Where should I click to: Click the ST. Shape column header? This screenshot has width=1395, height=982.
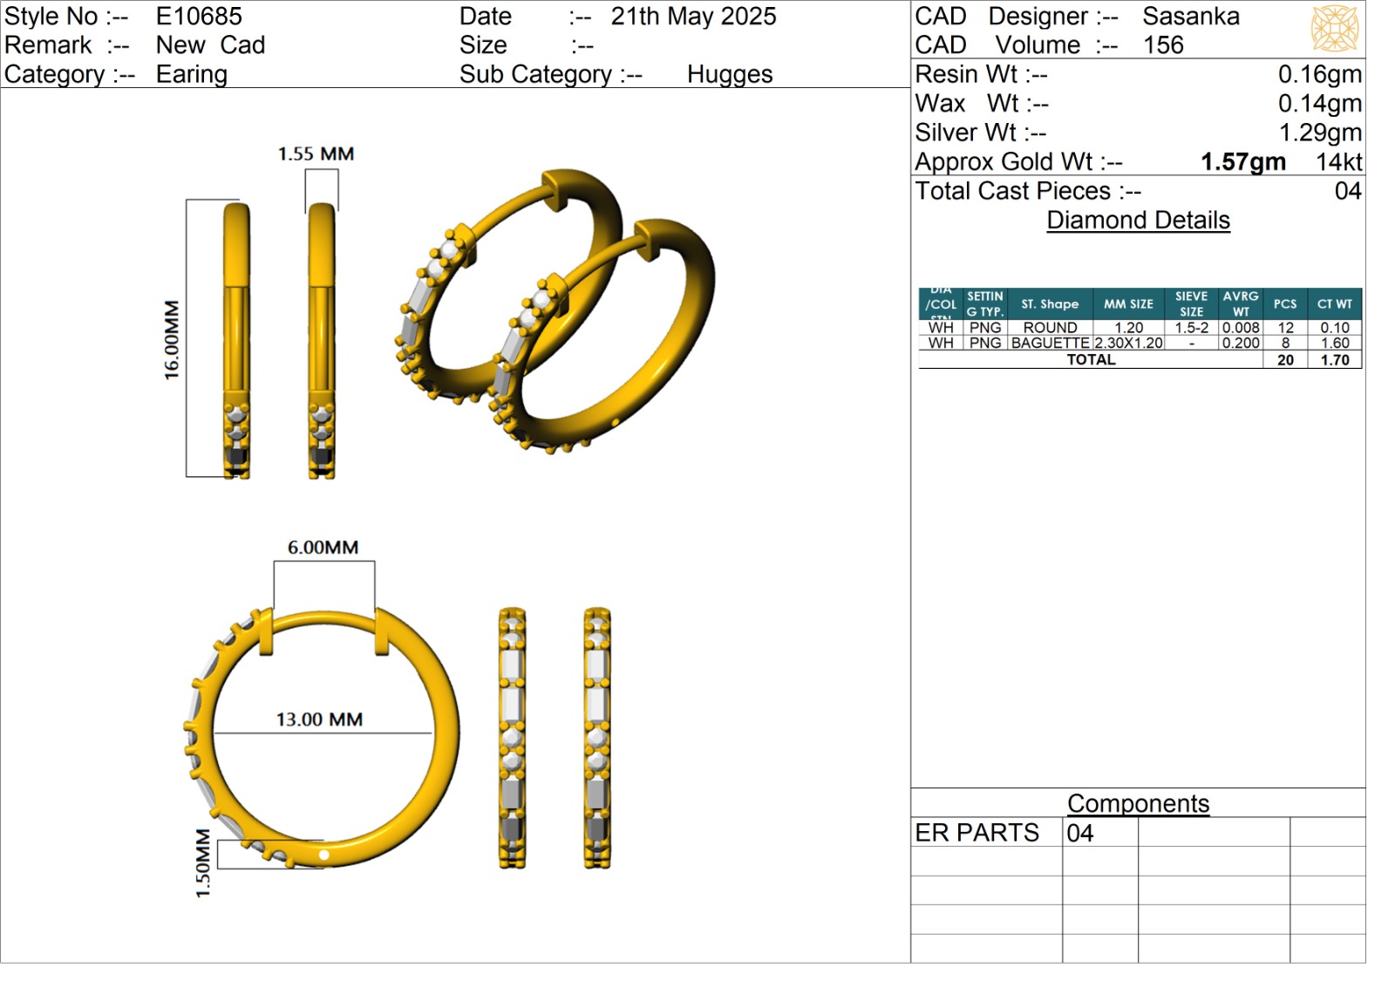coord(1050,304)
